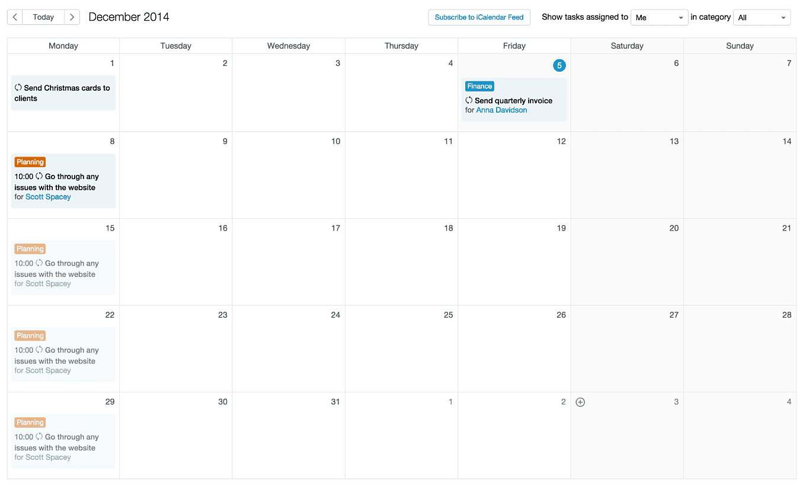Click the December 2014 month title

pos(129,17)
